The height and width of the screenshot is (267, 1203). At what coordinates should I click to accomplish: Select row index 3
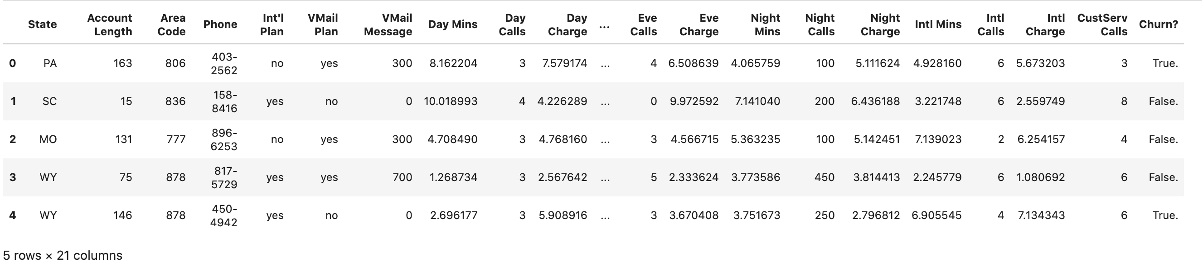click(13, 177)
